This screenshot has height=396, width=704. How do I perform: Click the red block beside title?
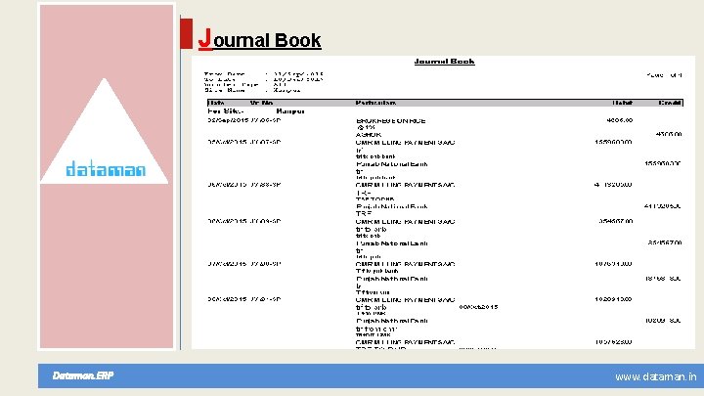187,33
